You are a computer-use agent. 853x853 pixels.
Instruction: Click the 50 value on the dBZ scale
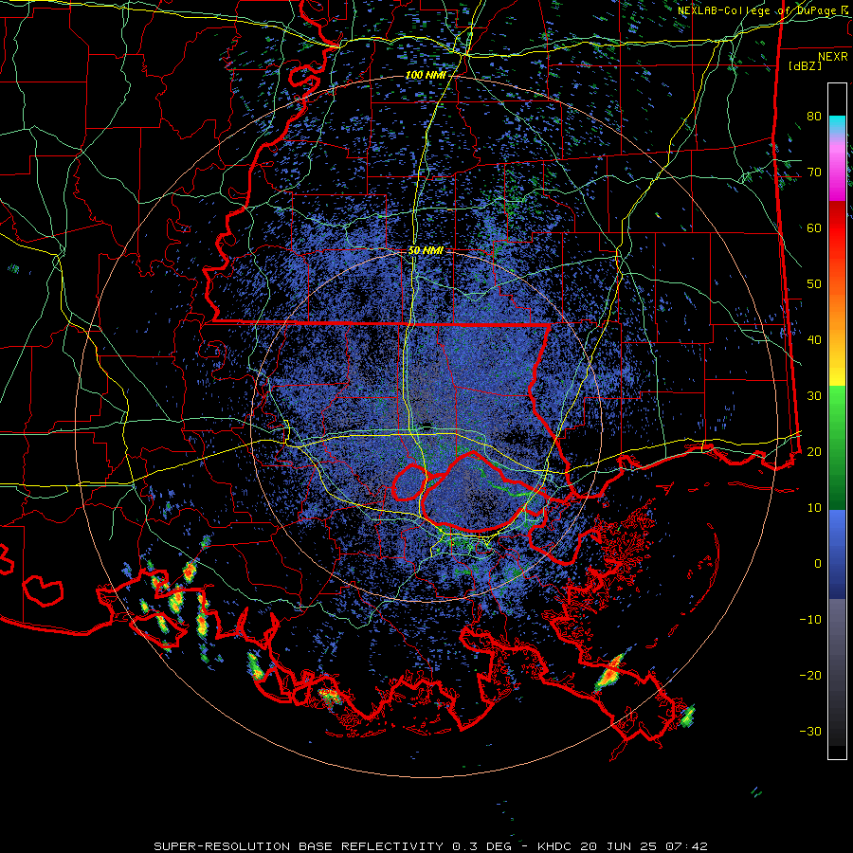click(x=814, y=284)
